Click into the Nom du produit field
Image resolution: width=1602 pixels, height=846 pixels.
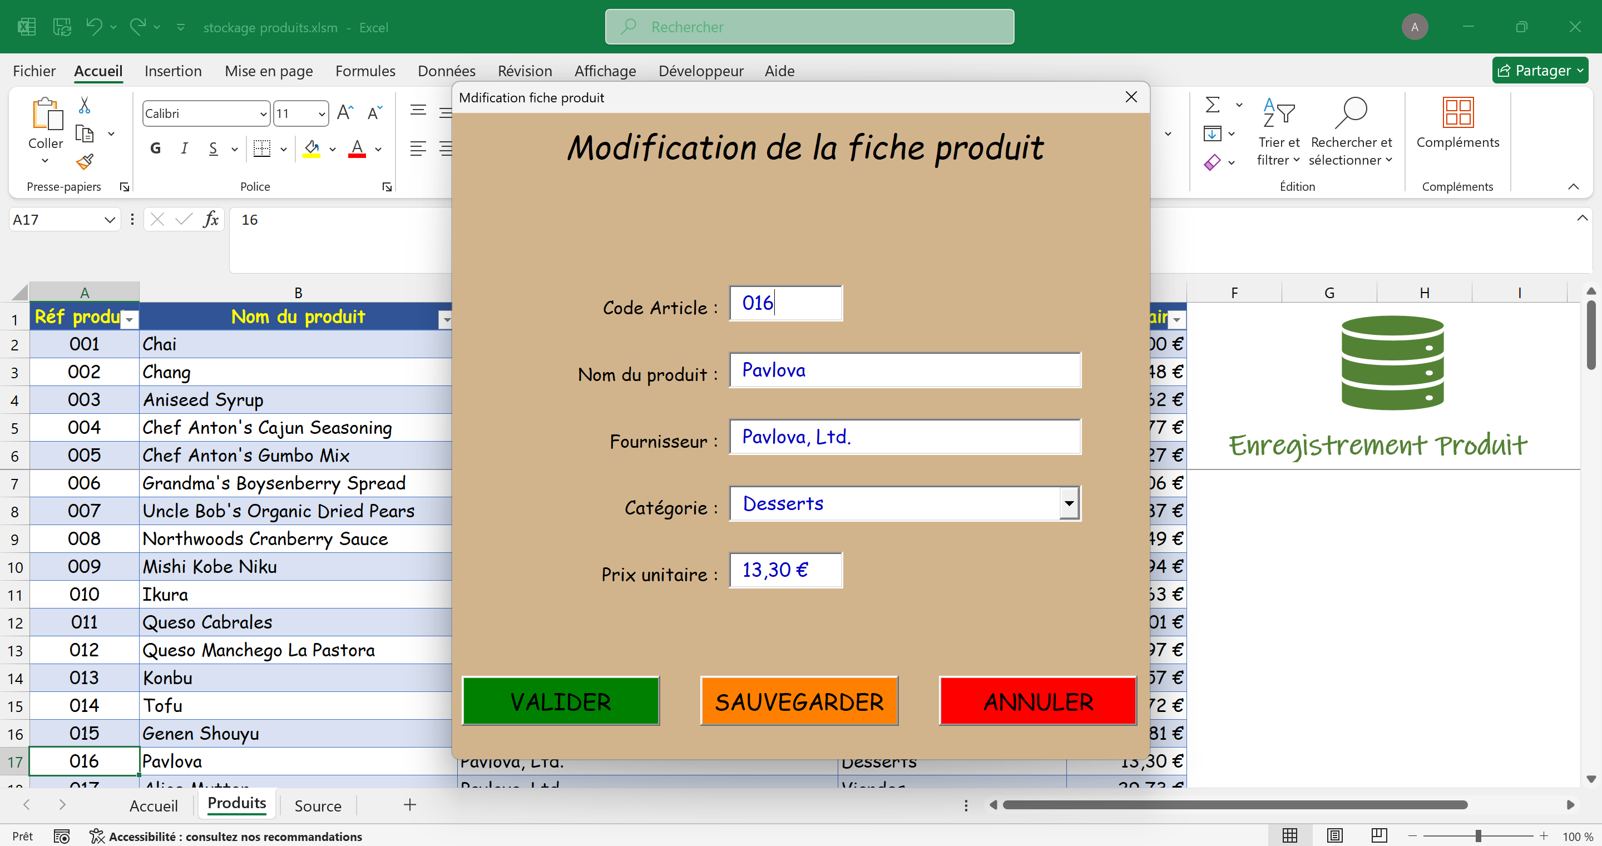coord(904,370)
